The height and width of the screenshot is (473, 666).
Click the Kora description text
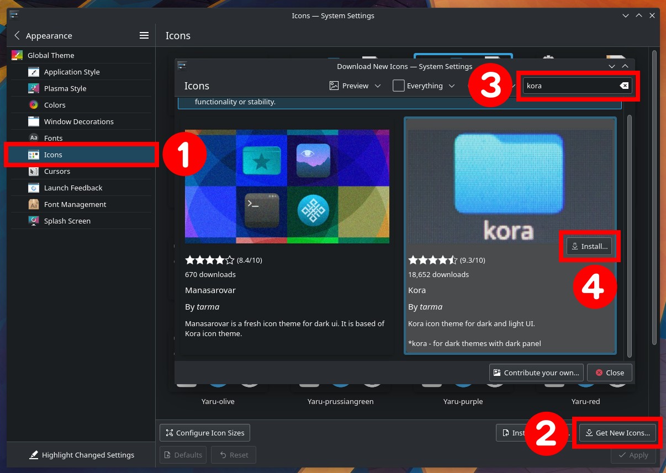tap(474, 333)
